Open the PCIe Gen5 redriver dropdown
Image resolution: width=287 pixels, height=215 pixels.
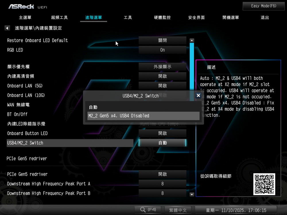162,174
